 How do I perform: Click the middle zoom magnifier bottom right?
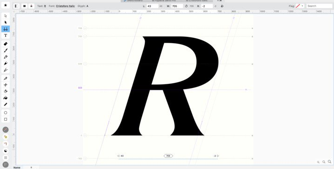point(324,162)
